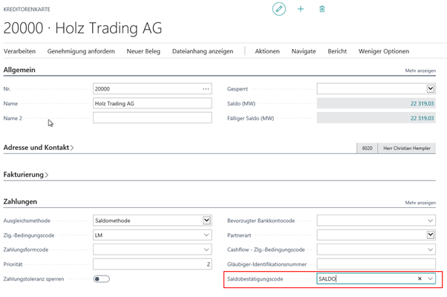Image resolution: width=447 pixels, height=297 pixels.
Task: Click the trash delete icon
Action: pyautogui.click(x=322, y=9)
